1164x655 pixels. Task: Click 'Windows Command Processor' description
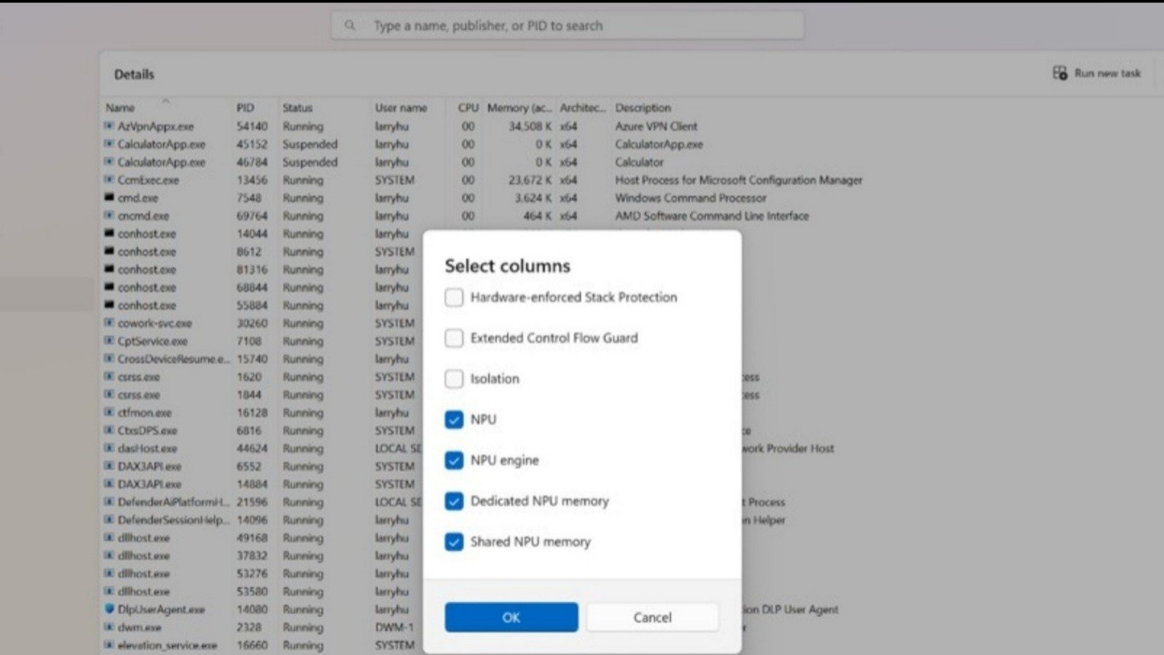[690, 197]
